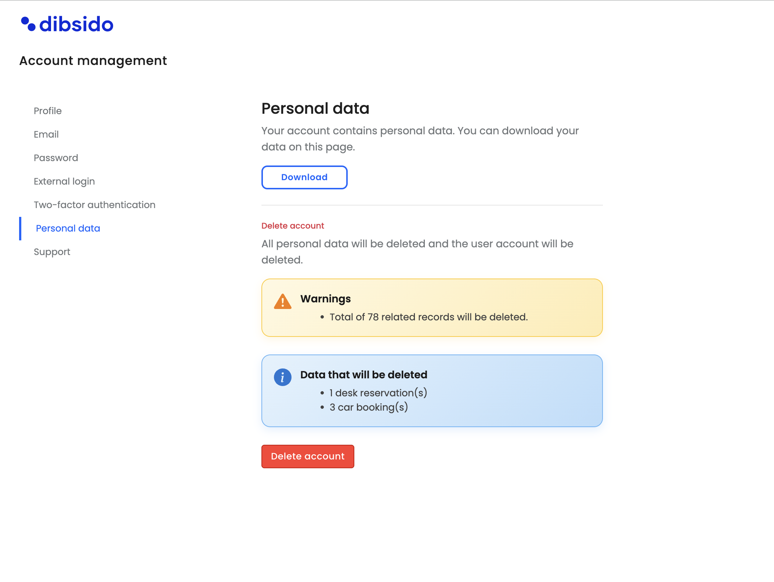Click the Warnings box title
Viewport: 774px width, 582px height.
tap(325, 299)
